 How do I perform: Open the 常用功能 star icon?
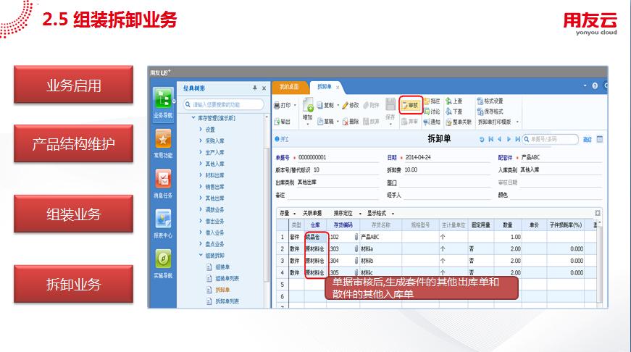click(x=163, y=139)
